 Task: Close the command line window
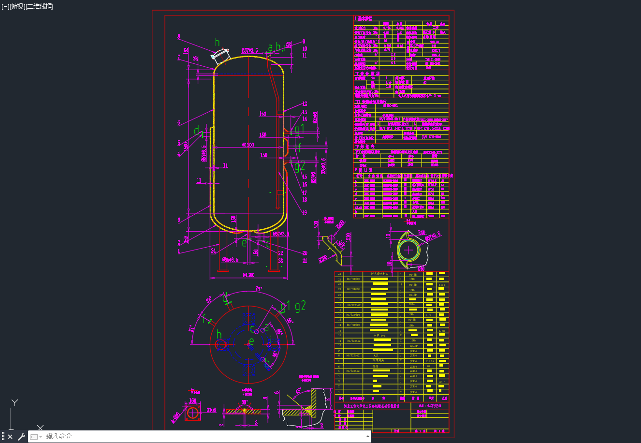tap(10, 437)
